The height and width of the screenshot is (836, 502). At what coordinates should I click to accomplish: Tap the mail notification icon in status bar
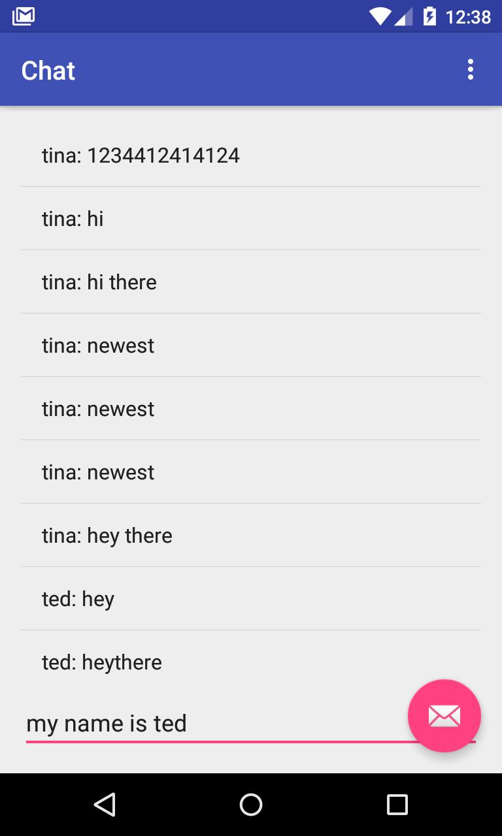click(24, 16)
